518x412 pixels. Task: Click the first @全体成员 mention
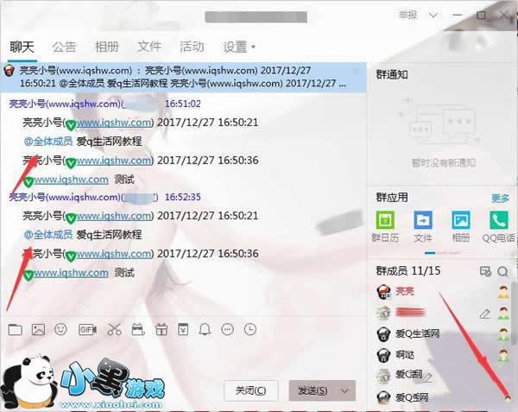48,142
